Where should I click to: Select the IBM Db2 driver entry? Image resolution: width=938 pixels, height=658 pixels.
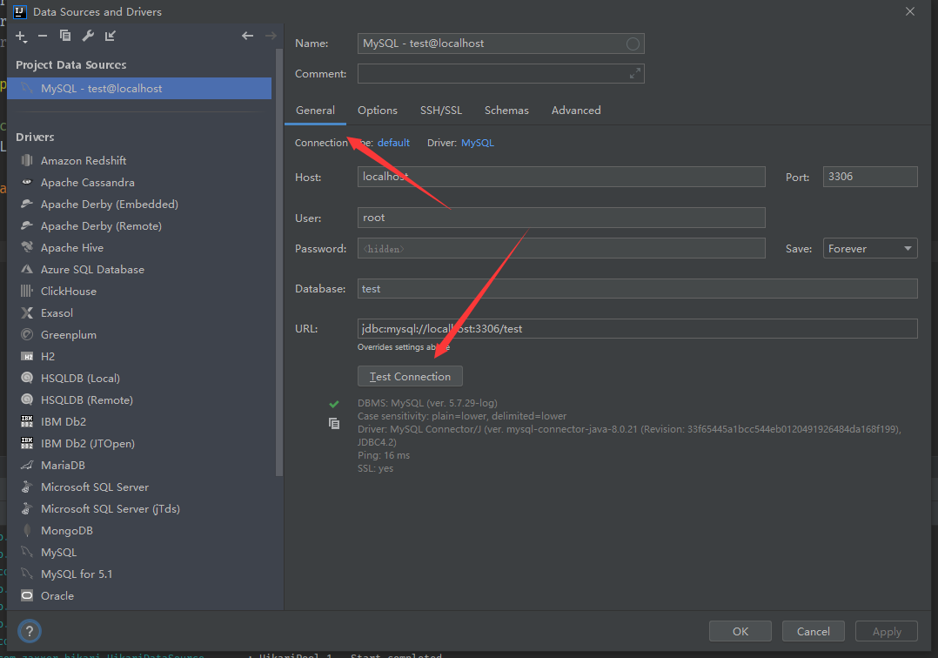pos(64,422)
